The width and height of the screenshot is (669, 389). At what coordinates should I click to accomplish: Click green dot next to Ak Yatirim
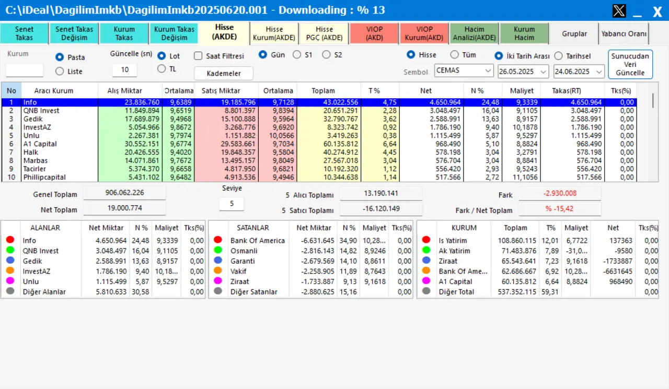pyautogui.click(x=426, y=251)
